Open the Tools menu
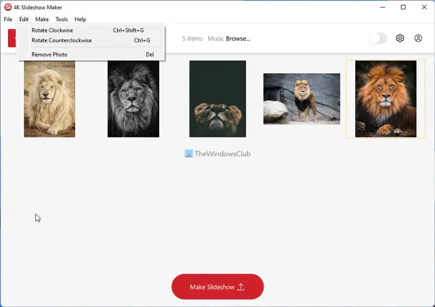Image resolution: width=435 pixels, height=307 pixels. [62, 19]
